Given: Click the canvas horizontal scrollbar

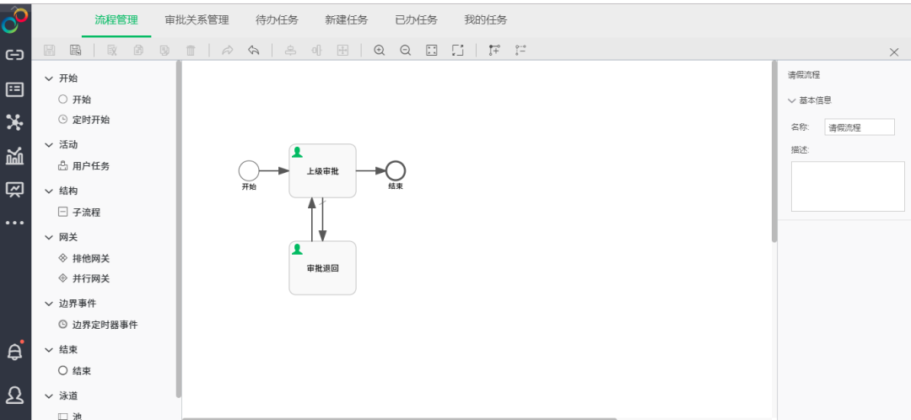Looking at the screenshot, I should [399, 418].
